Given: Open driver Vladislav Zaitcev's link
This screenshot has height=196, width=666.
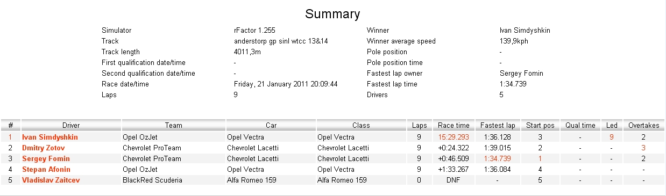Looking at the screenshot, I should 51,180.
